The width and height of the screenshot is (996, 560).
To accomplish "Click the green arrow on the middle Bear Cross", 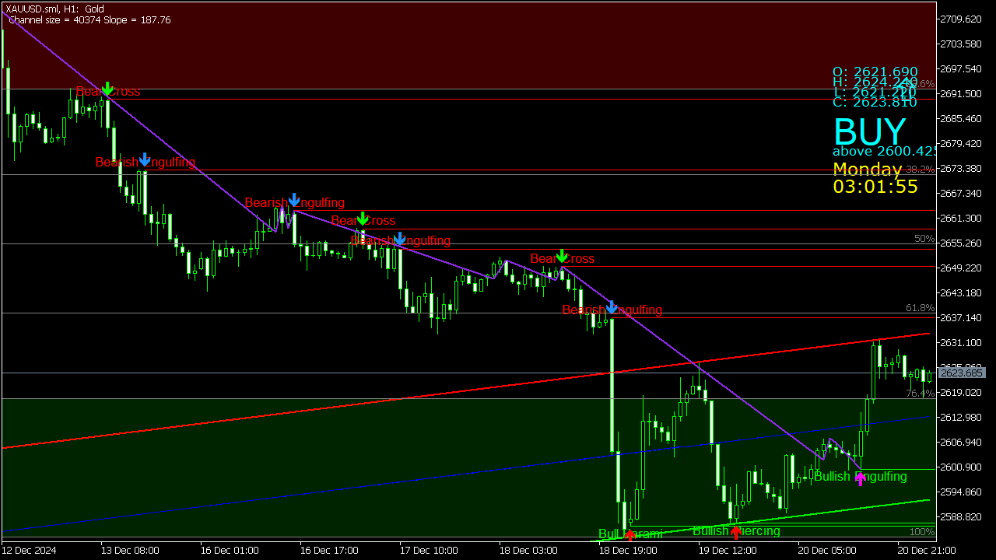I will click(x=362, y=218).
